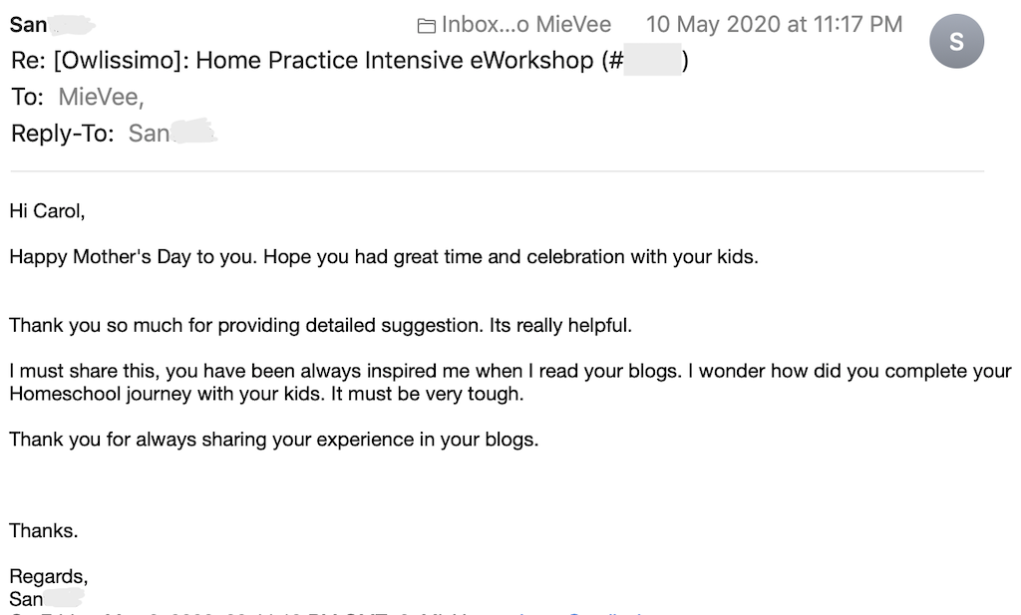The height and width of the screenshot is (615, 1021).
Task: Click the "Hi Carol," greeting
Action: pos(45,210)
